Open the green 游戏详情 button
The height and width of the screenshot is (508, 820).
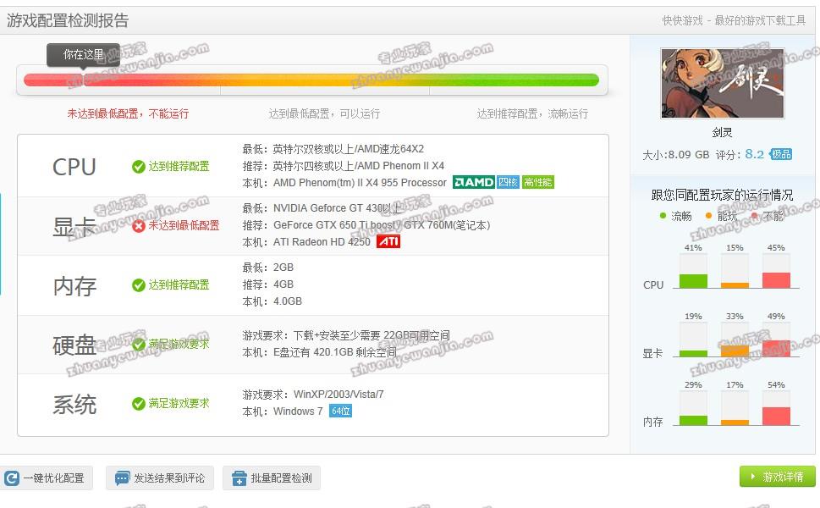pos(777,477)
